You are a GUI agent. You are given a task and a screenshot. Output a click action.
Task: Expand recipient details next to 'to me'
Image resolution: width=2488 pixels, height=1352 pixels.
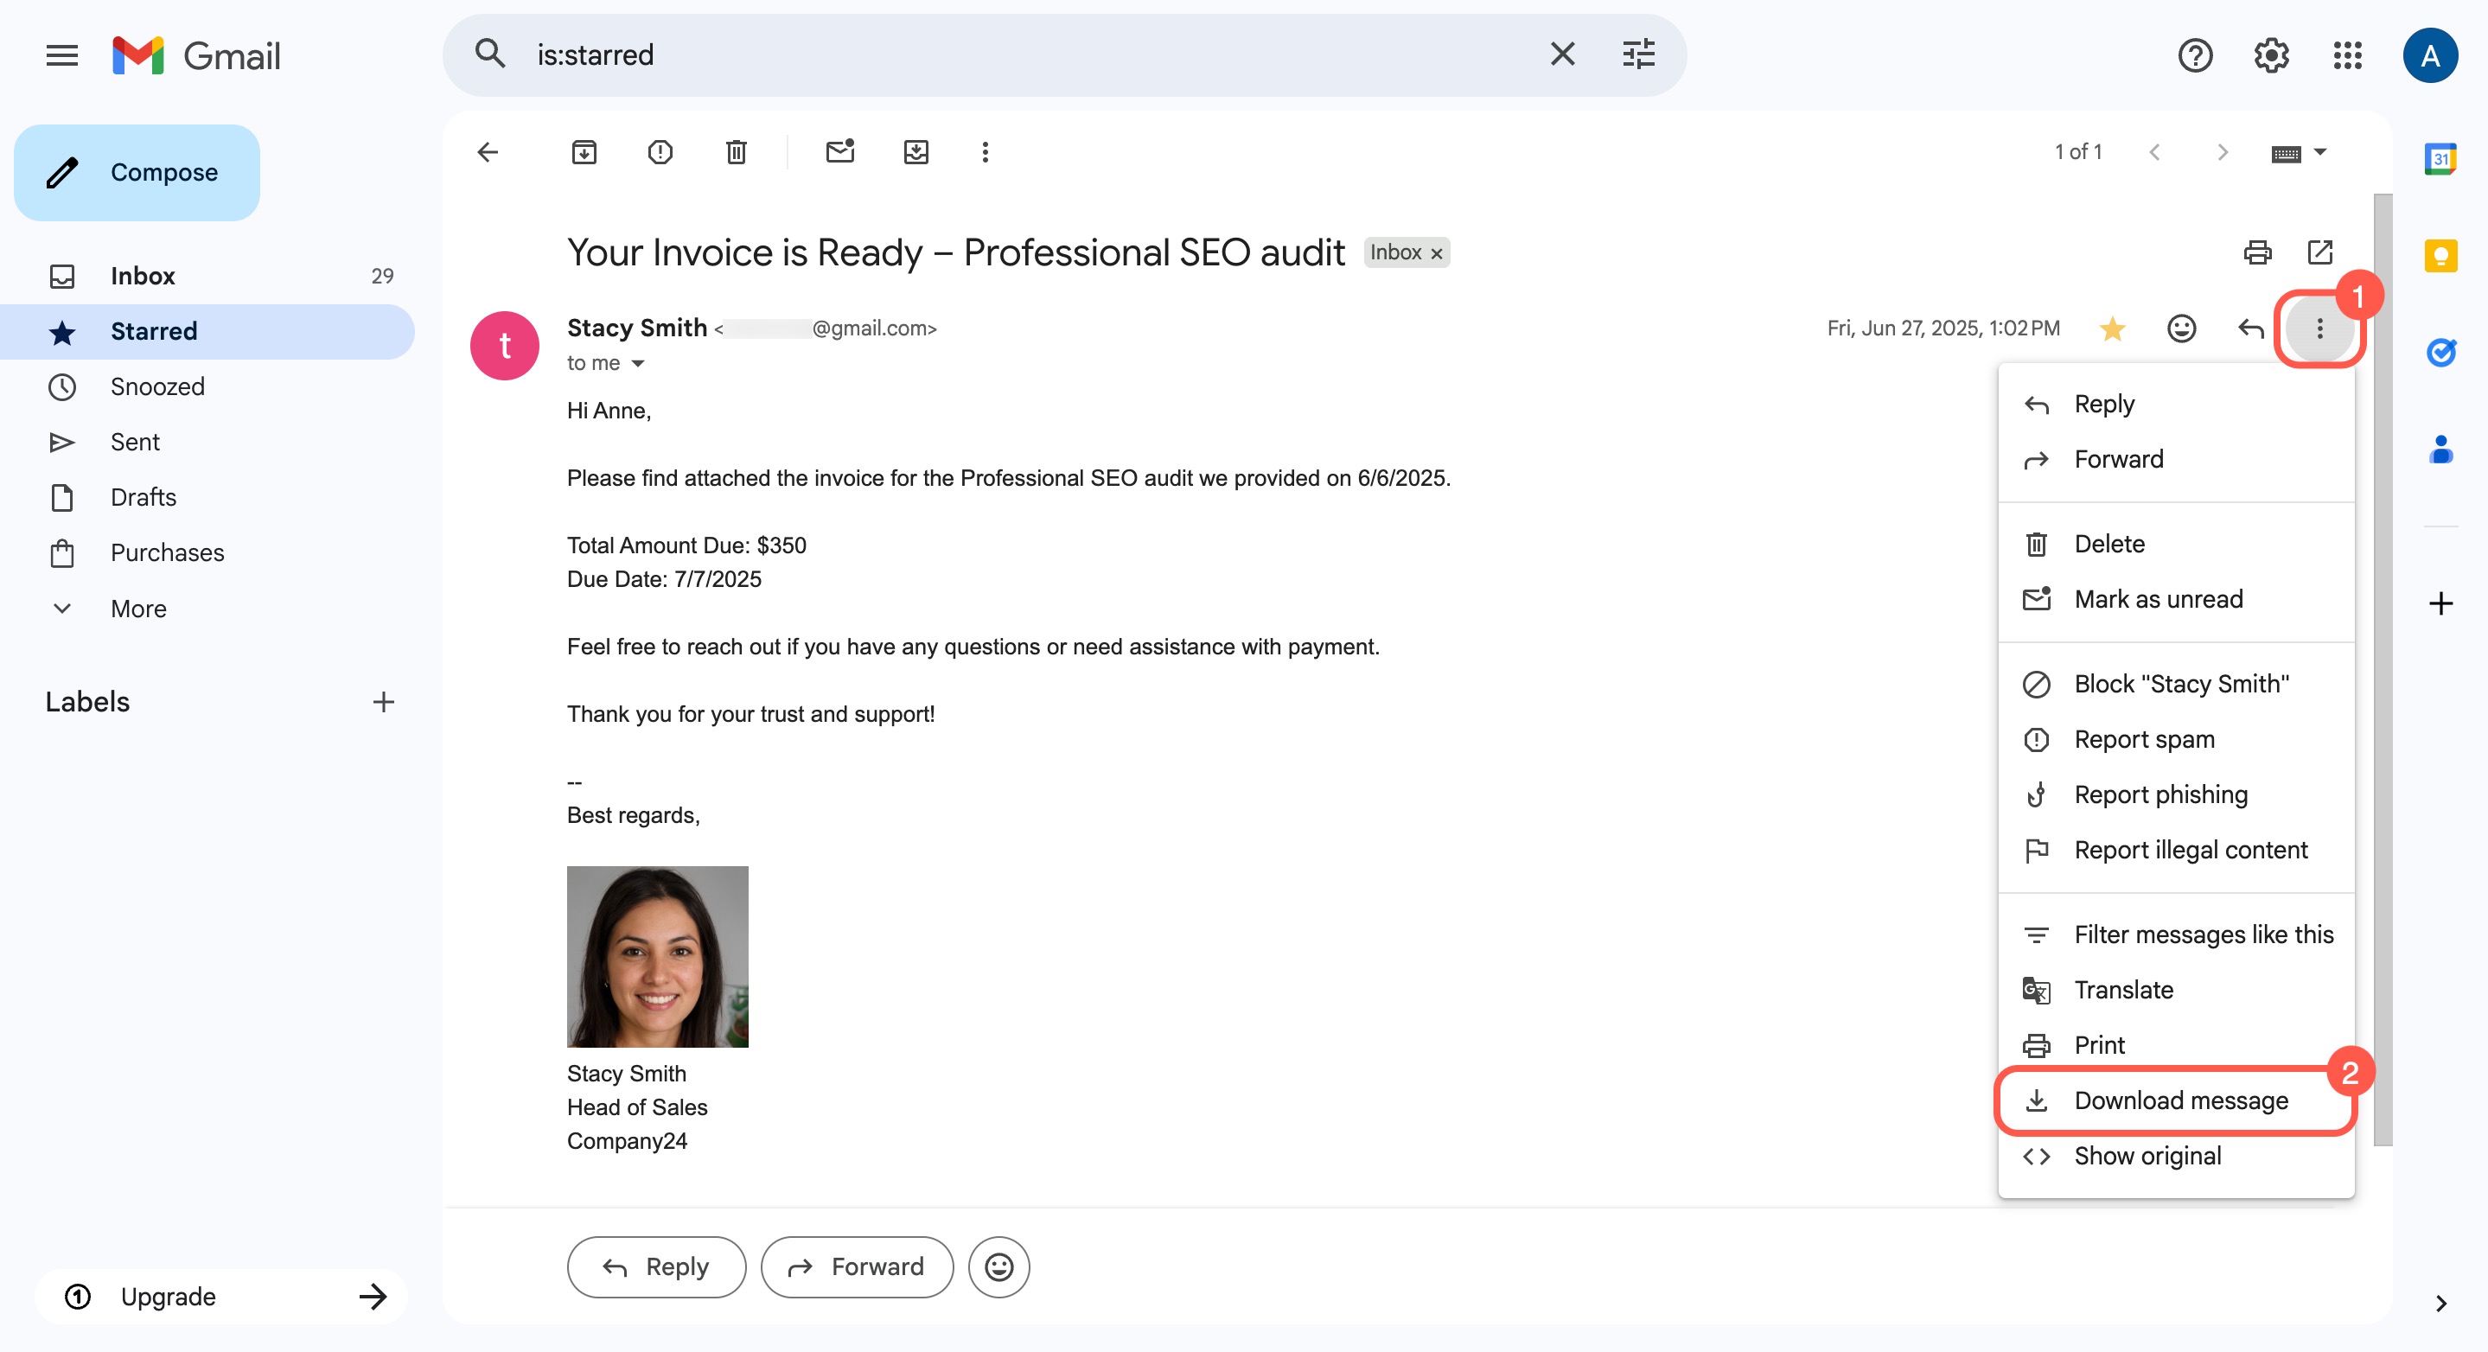637,363
